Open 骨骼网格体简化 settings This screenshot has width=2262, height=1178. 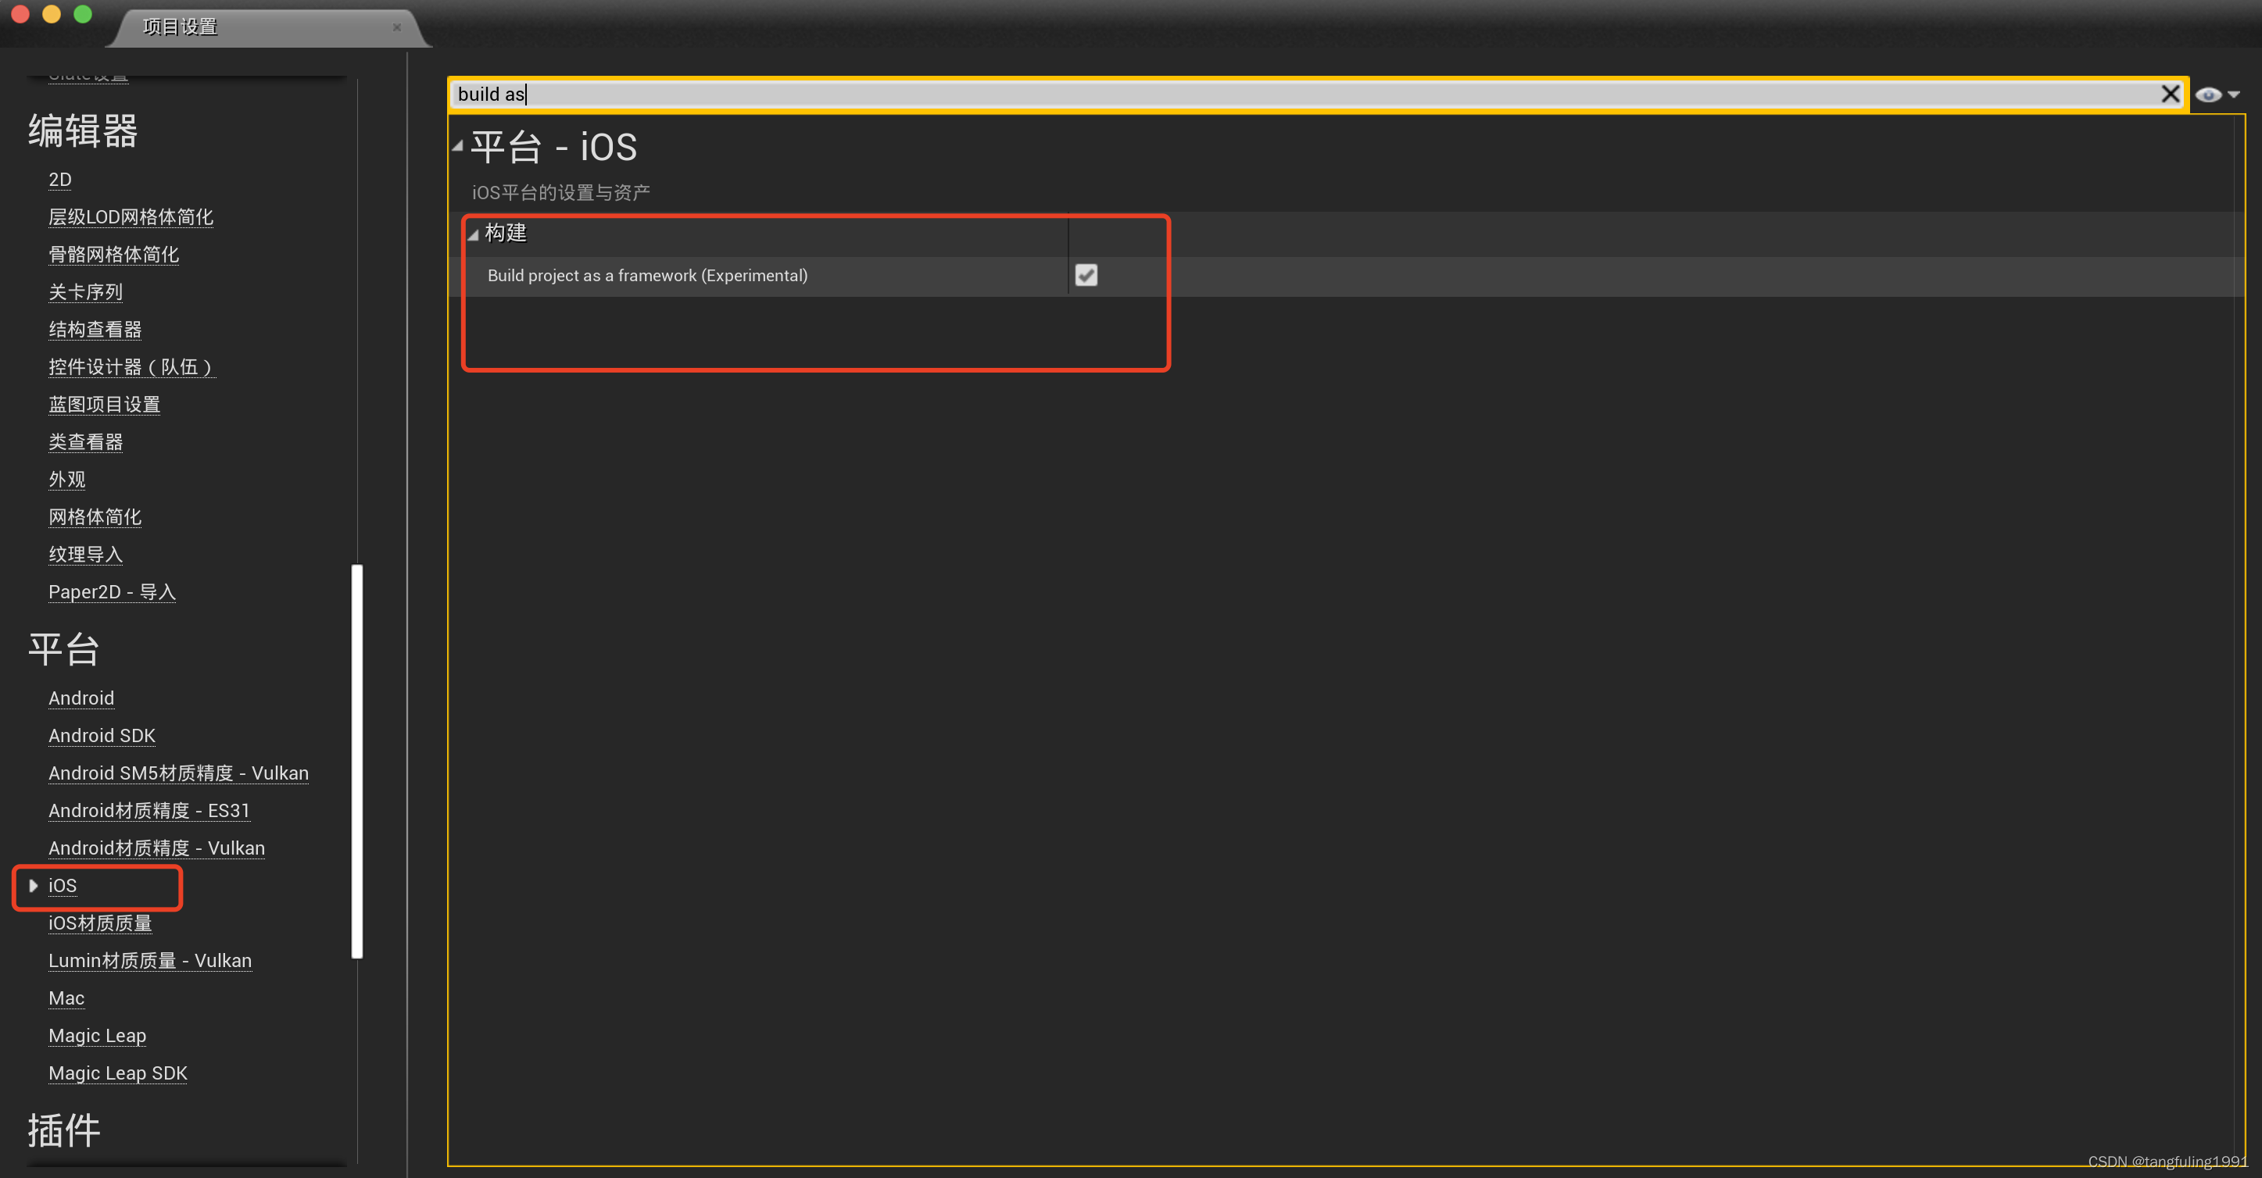(x=114, y=255)
